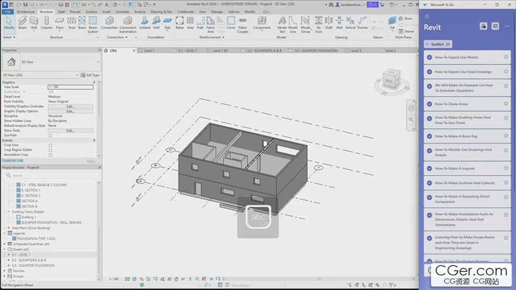The width and height of the screenshot is (516, 290).
Task: Open To Do hamburger menu
Action: [x=427, y=16]
